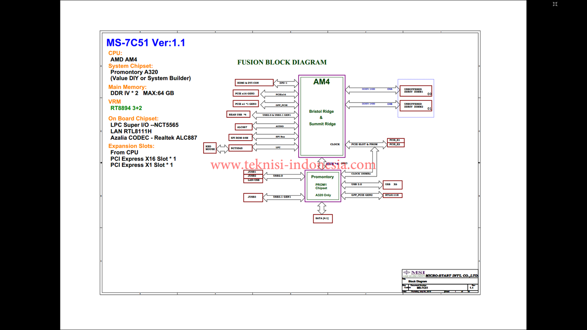The width and height of the screenshot is (587, 330).
Task: Click the "PCIE_E2" block
Action: click(396, 145)
